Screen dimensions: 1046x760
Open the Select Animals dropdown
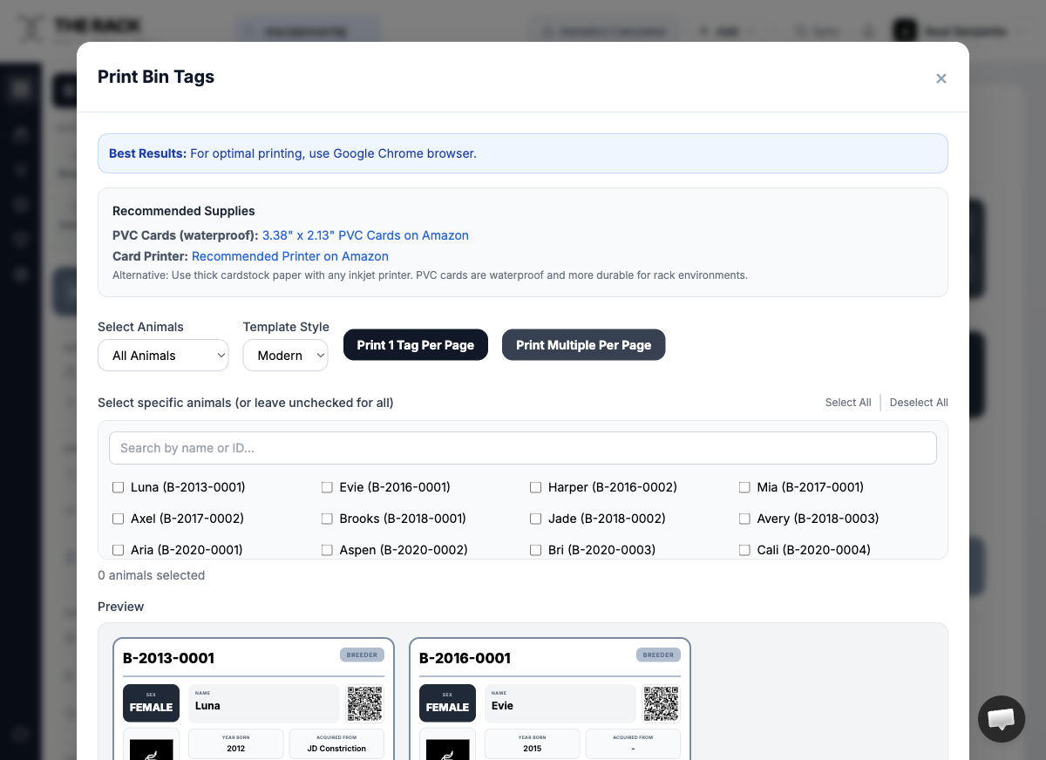point(163,356)
